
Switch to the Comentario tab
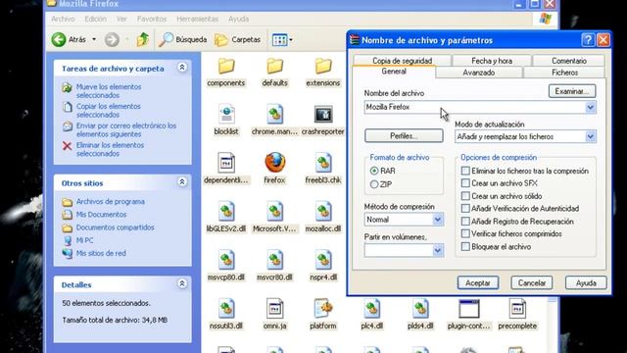click(x=568, y=61)
